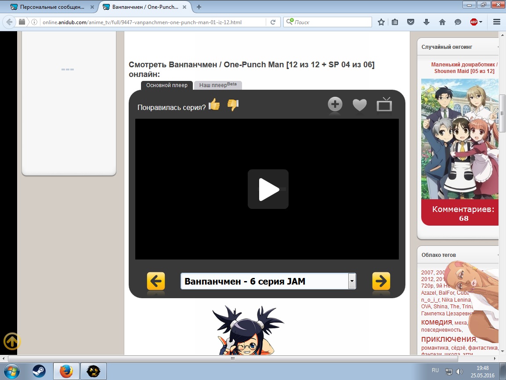Screen dimensions: 506x380
Task: Click the романтика tag
Action: (434, 348)
